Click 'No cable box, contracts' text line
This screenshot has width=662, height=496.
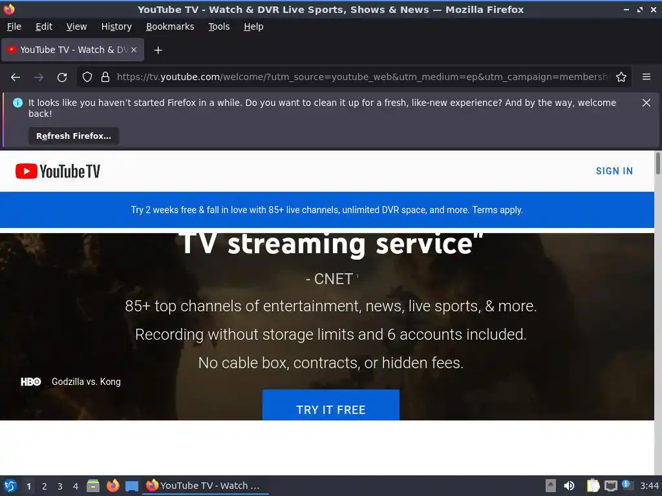point(331,363)
